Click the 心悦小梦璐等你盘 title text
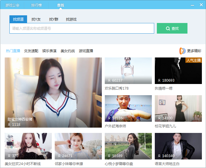 coord(119,164)
